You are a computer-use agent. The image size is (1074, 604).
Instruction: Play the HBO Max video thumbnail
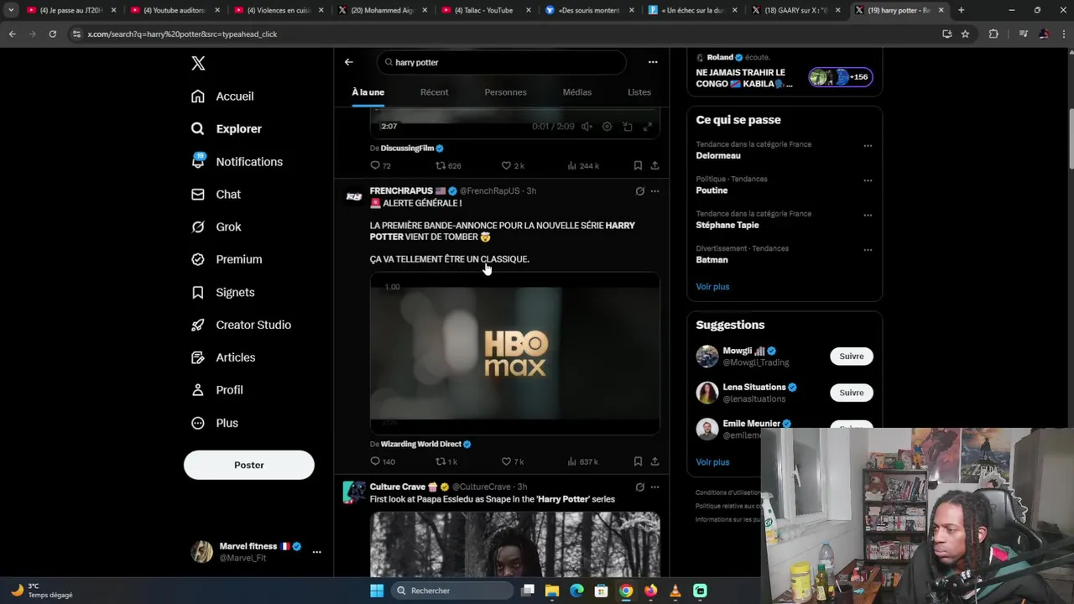click(514, 354)
